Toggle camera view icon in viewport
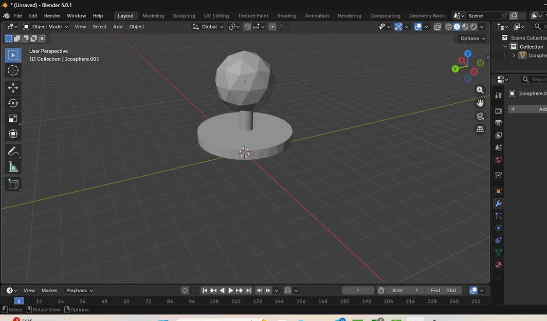This screenshot has height=321, width=547. [x=480, y=116]
